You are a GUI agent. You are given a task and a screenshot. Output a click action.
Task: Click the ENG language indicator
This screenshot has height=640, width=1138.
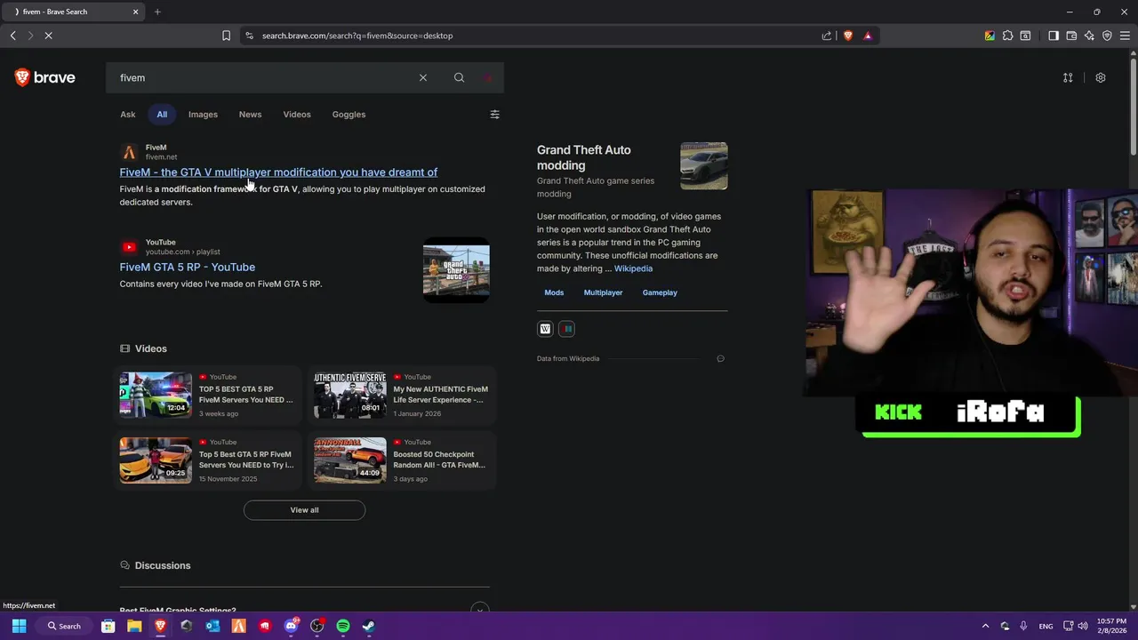coord(1046,626)
